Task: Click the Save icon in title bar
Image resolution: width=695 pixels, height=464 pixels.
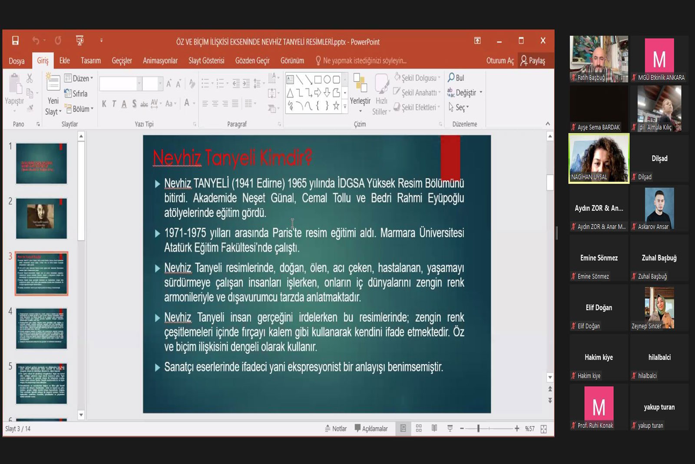Action: tap(15, 41)
